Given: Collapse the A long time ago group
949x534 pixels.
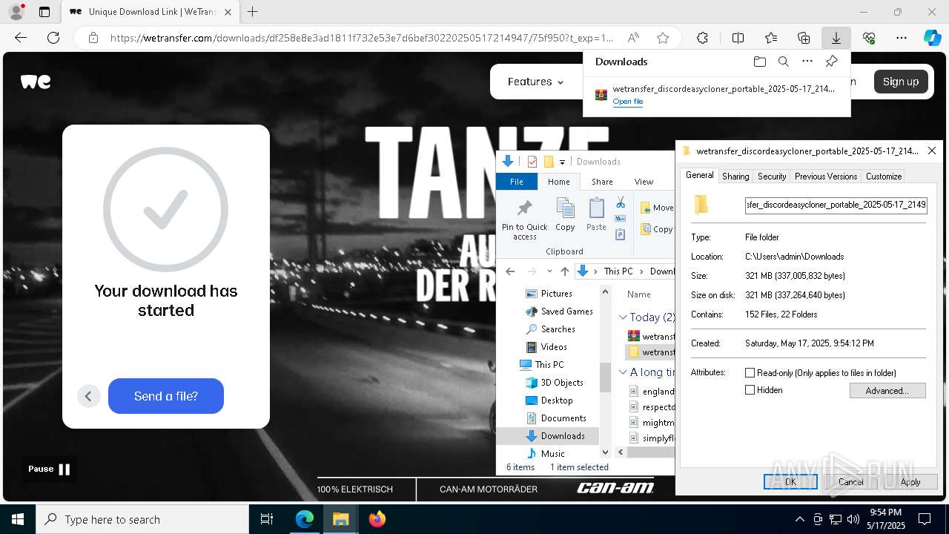Looking at the screenshot, I should (623, 372).
